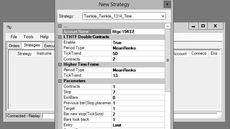This screenshot has height=129, width=230.
Task: Click the Entry Limit value field
Action: point(138,125)
